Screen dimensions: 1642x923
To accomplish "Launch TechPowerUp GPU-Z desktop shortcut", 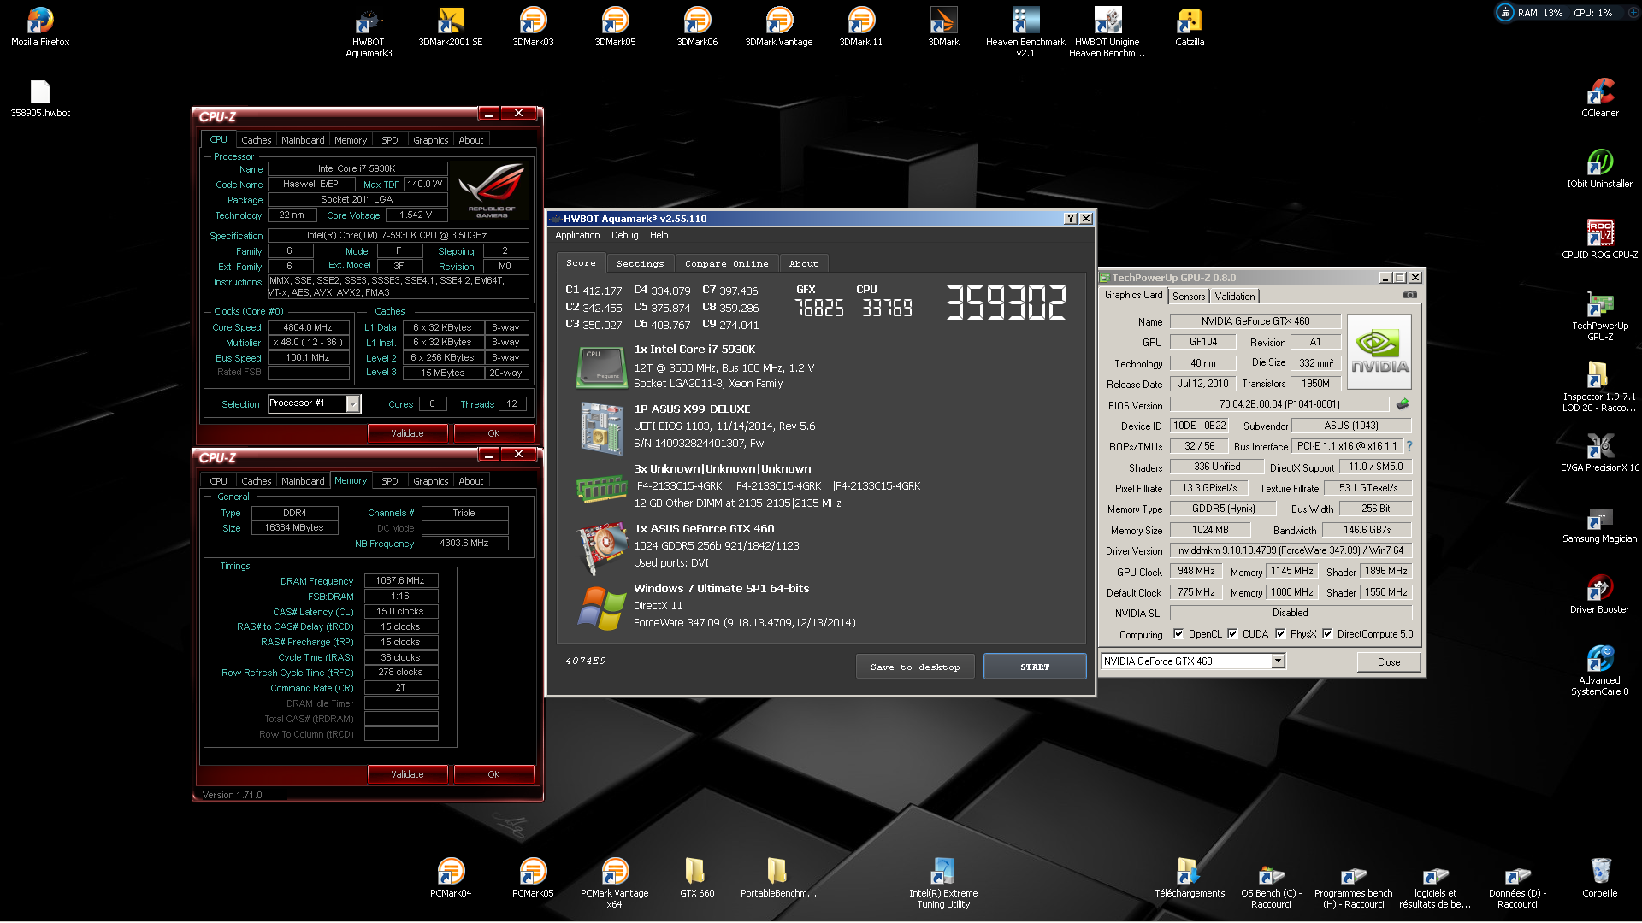I will click(1600, 315).
